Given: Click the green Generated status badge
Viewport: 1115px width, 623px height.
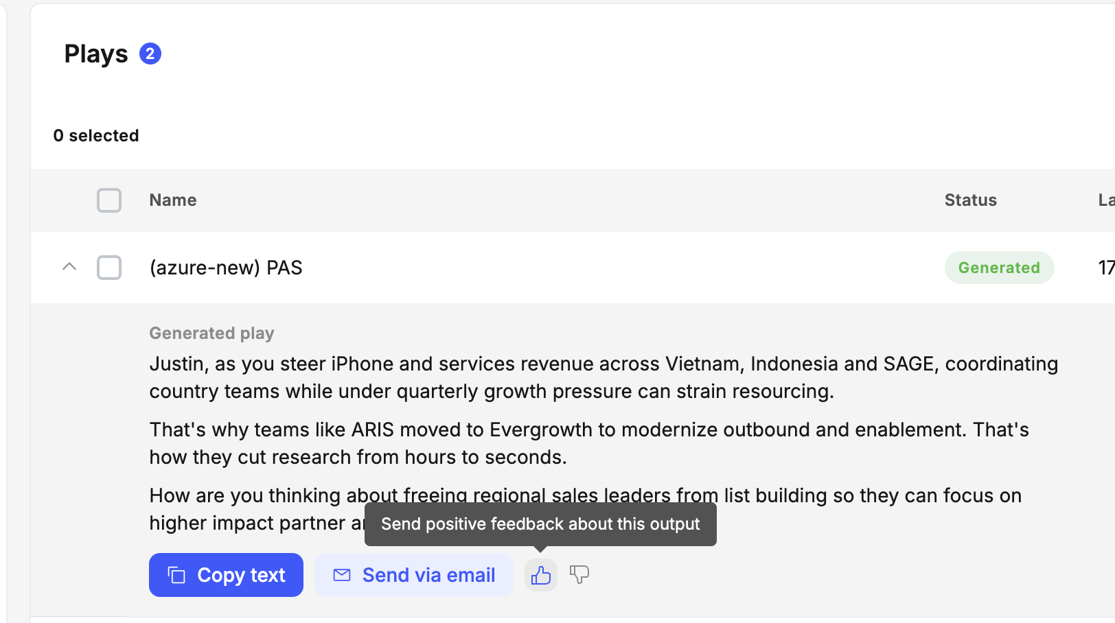Looking at the screenshot, I should pos(999,268).
